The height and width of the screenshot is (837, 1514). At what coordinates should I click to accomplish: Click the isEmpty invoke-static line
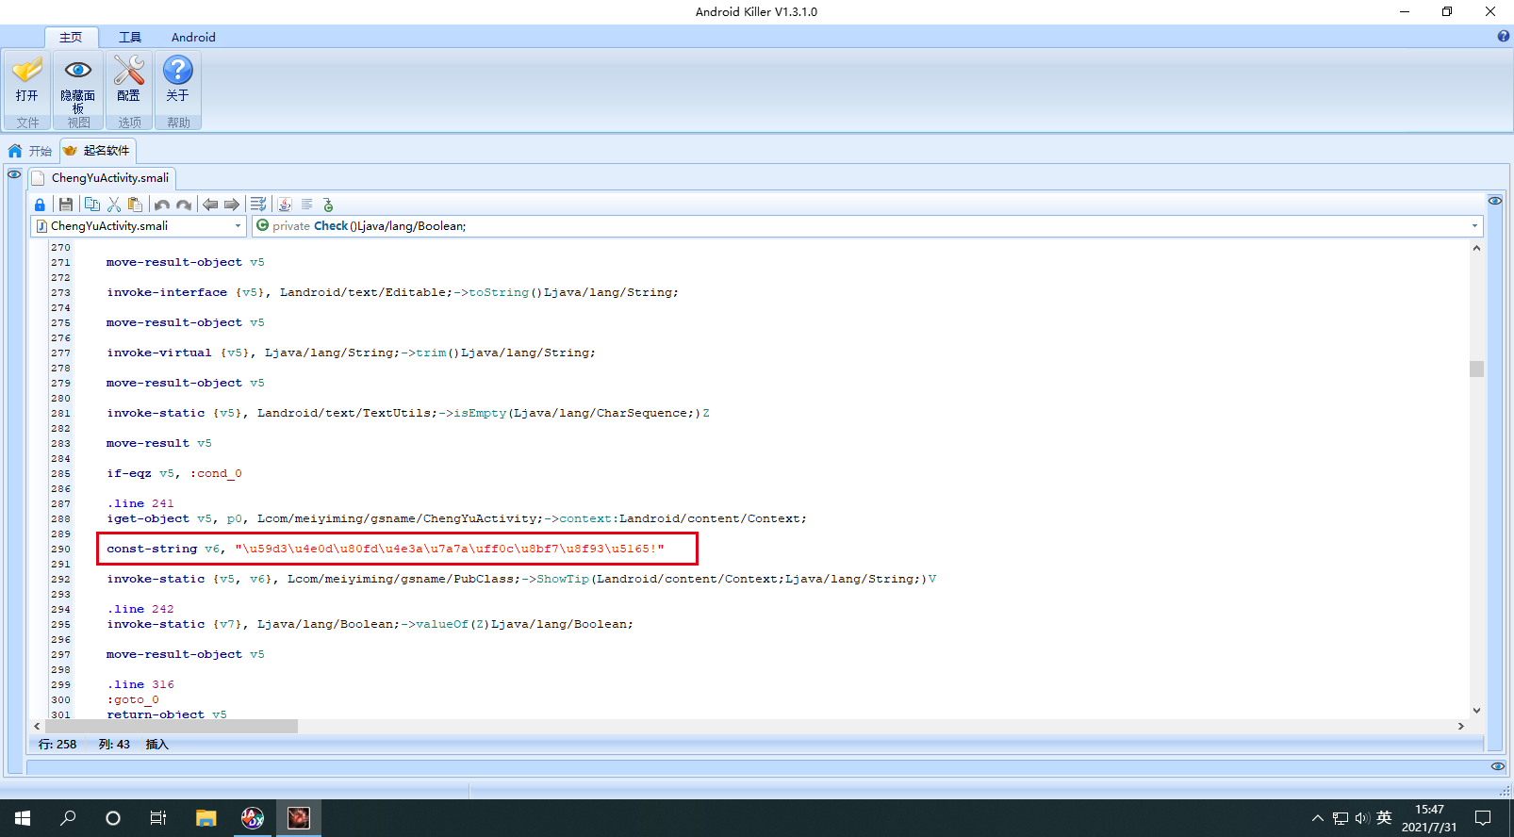(x=408, y=413)
